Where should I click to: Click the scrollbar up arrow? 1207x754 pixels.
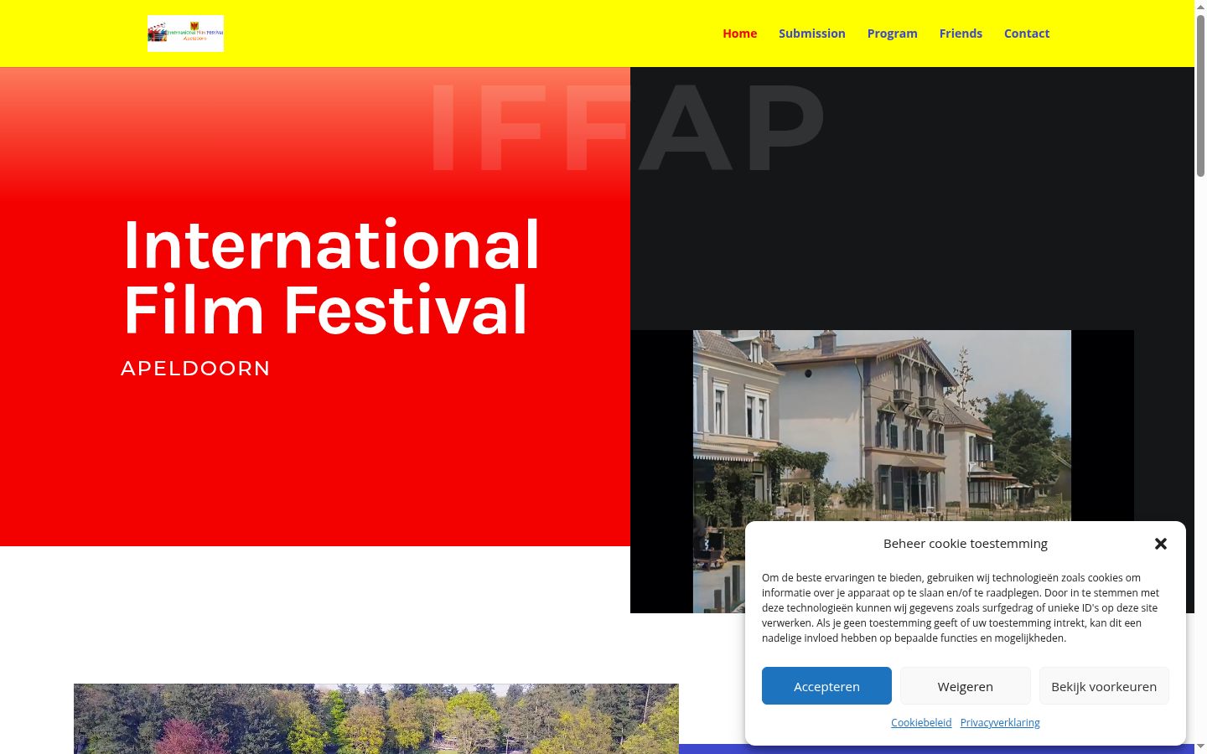point(1200,7)
